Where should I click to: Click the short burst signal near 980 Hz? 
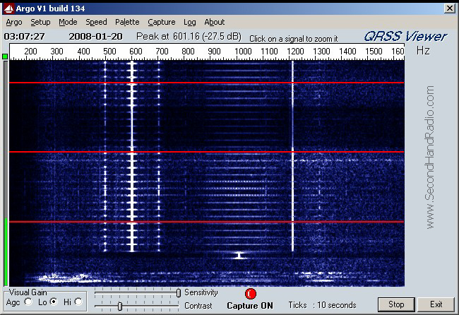[x=239, y=255]
